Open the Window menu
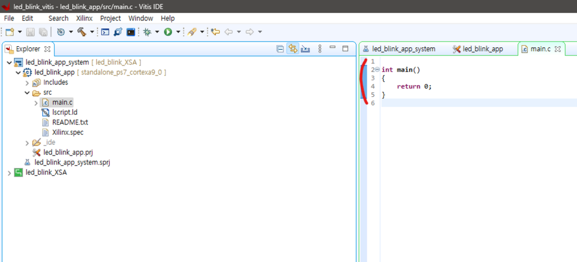 click(x=140, y=19)
